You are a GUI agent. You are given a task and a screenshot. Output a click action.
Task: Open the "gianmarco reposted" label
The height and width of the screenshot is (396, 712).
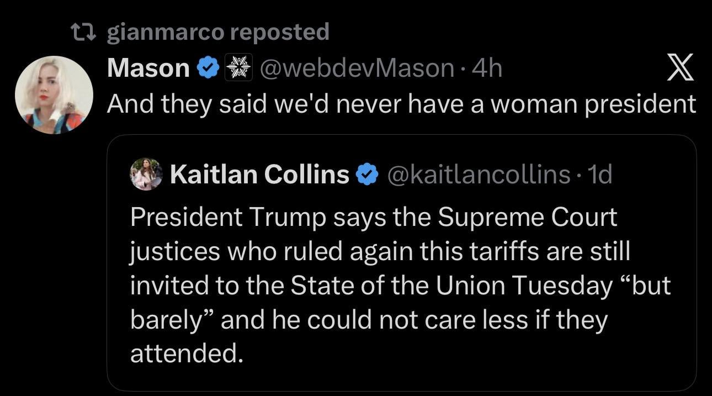pyautogui.click(x=217, y=32)
